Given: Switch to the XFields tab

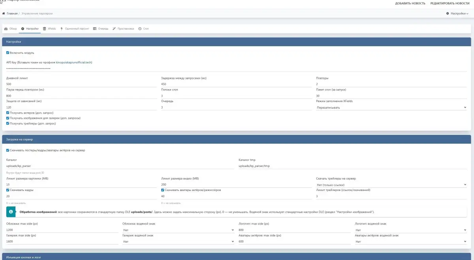Looking at the screenshot, I should pyautogui.click(x=52, y=29).
